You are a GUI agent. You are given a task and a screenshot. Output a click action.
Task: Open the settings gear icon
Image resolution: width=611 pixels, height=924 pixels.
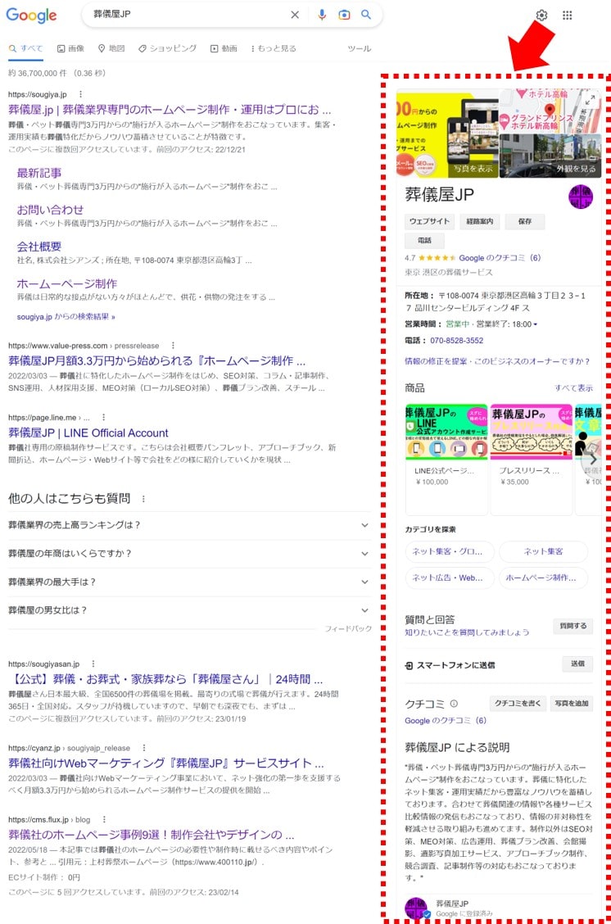541,16
